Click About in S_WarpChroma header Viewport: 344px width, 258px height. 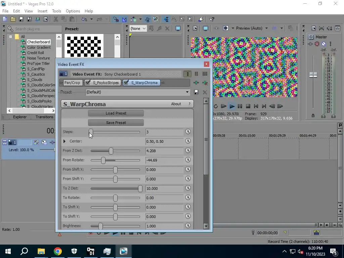click(176, 104)
